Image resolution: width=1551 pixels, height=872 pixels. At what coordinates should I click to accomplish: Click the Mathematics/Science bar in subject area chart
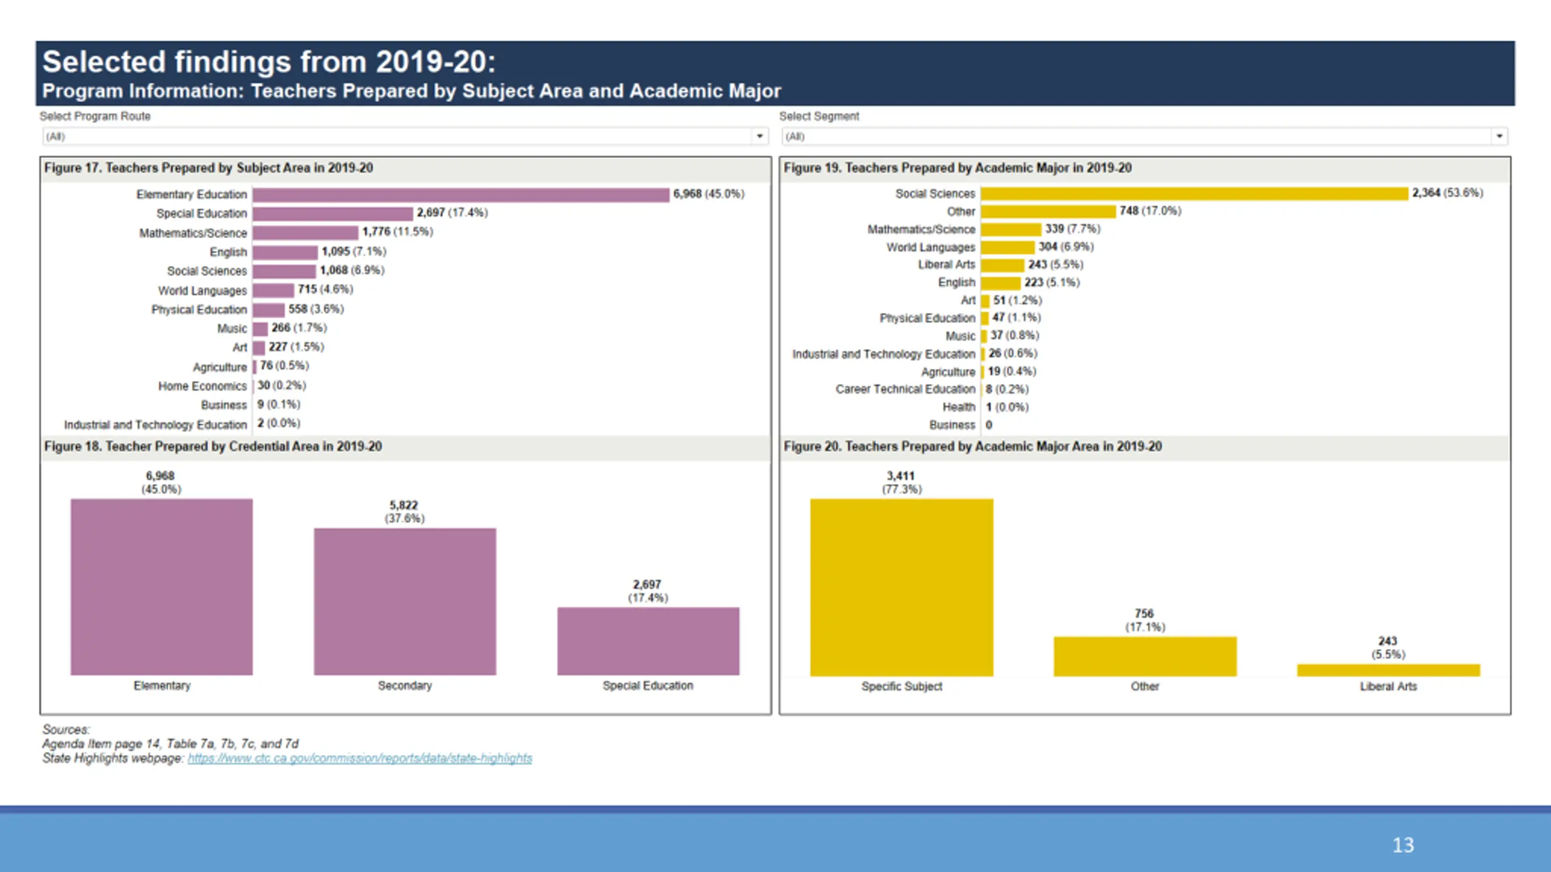point(305,233)
